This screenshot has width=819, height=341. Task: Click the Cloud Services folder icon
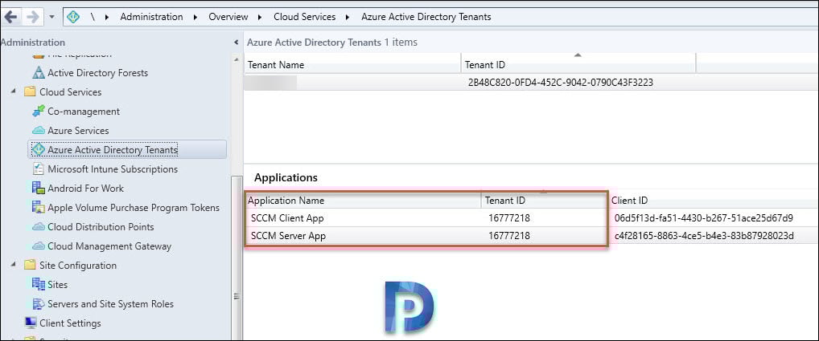coord(30,92)
